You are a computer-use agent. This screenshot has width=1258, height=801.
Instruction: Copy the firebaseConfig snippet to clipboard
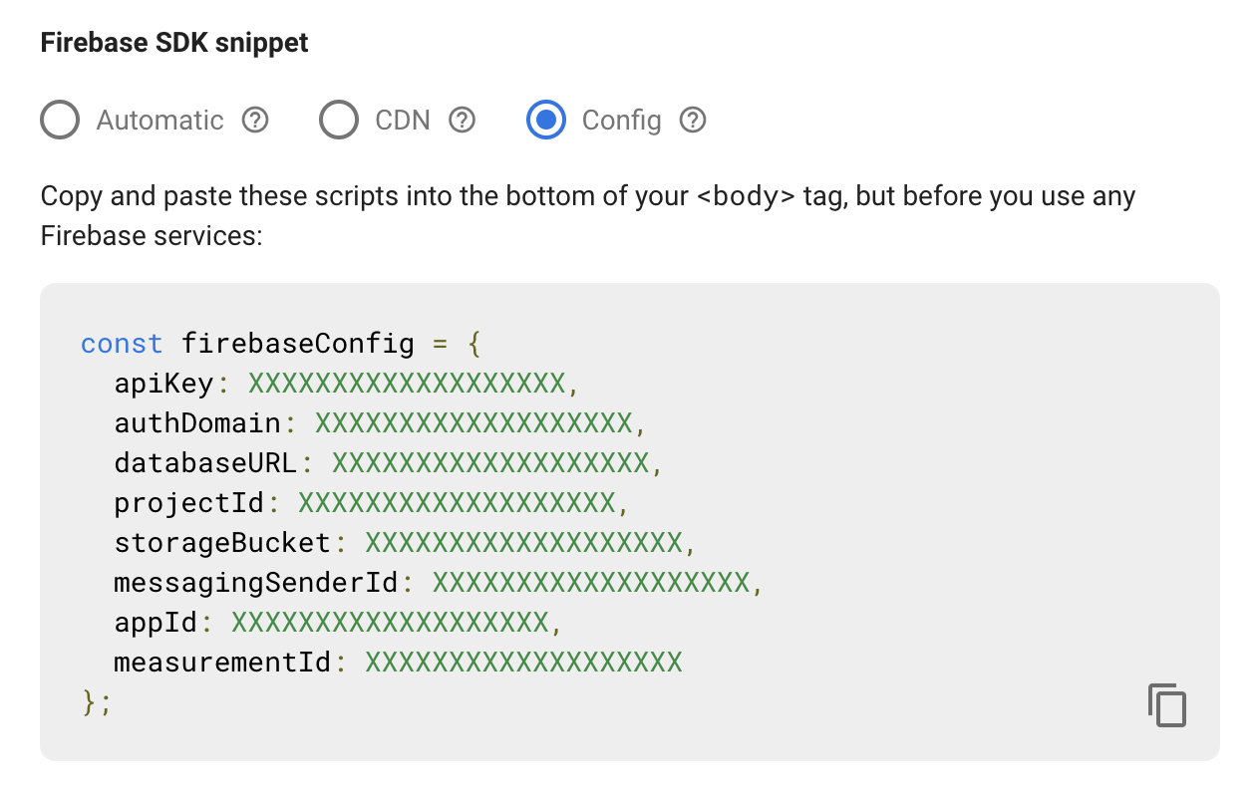tap(1167, 705)
